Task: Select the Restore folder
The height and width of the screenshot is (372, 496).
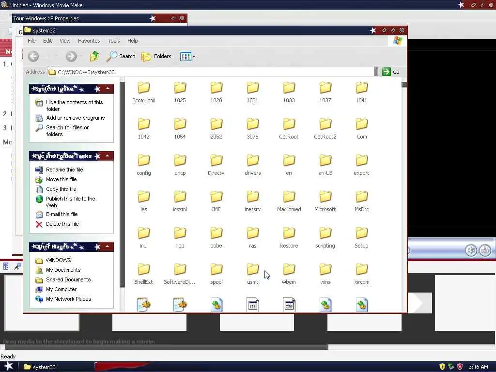Action: [x=289, y=237]
